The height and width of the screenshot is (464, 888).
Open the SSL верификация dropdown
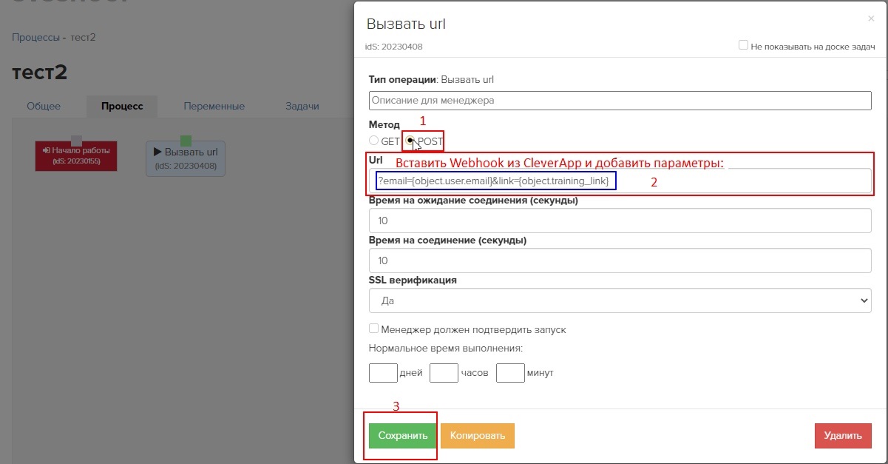pyautogui.click(x=620, y=300)
